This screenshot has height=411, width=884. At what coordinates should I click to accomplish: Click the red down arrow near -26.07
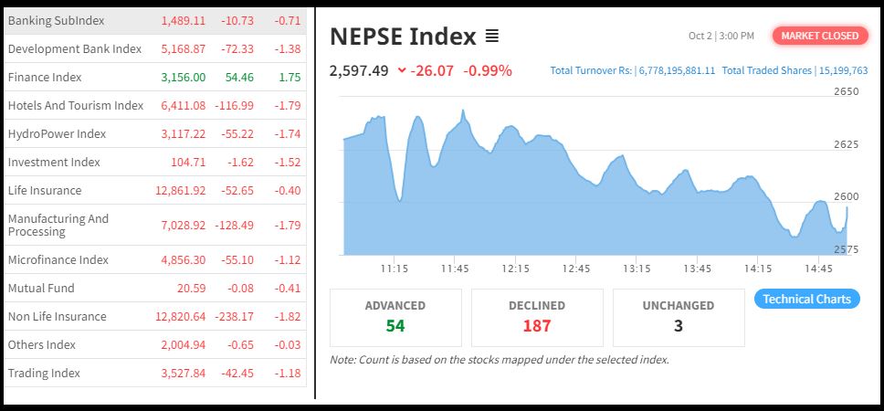point(402,70)
